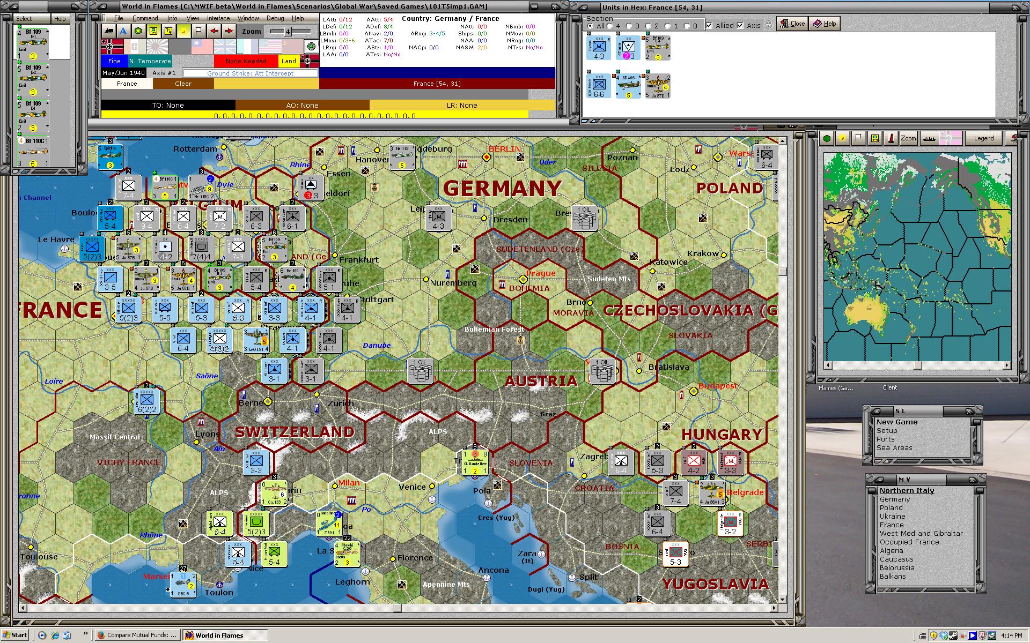The width and height of the screenshot is (1030, 643).
Task: Open the Debug menu
Action: [x=275, y=18]
